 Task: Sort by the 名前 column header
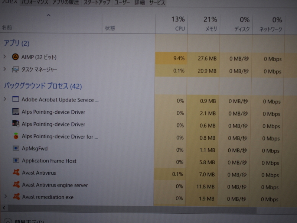click(51, 24)
